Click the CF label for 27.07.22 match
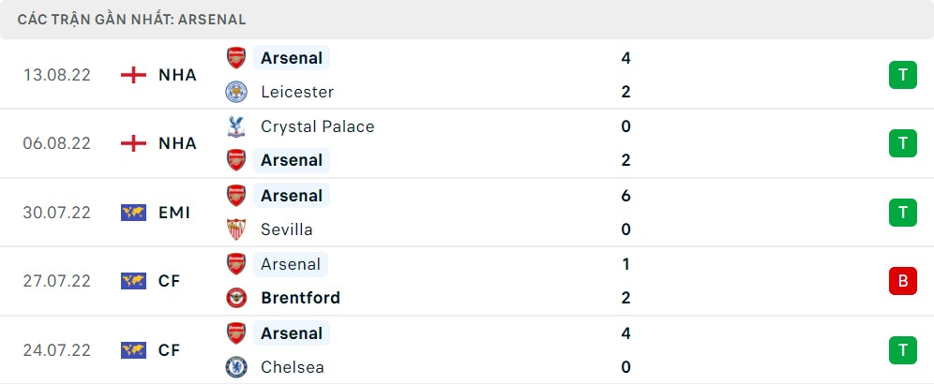This screenshot has height=384, width=934. (170, 281)
